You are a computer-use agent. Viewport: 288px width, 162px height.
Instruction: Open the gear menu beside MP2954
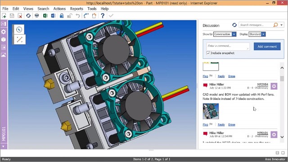[274, 86]
